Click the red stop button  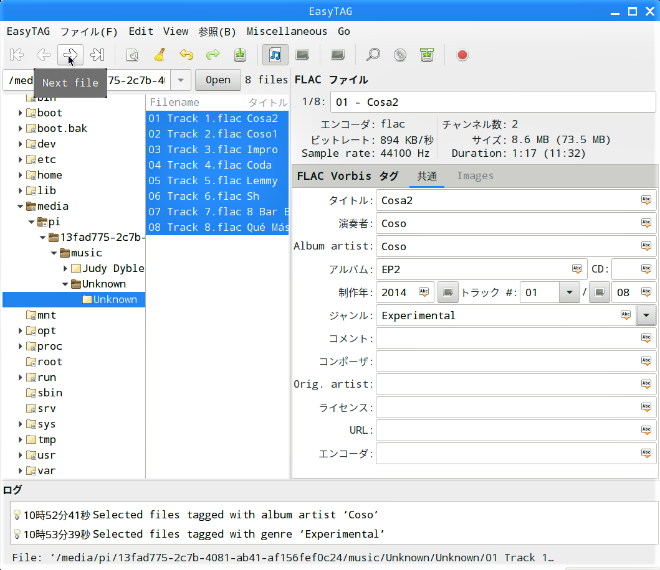(x=462, y=55)
